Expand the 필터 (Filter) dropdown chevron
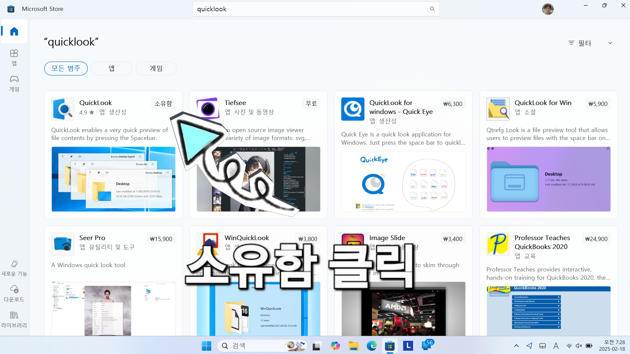The height and width of the screenshot is (354, 630). pyautogui.click(x=610, y=43)
